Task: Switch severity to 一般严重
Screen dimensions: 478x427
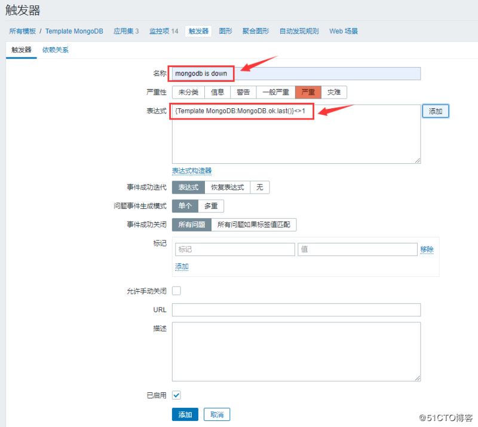Action: [x=275, y=92]
